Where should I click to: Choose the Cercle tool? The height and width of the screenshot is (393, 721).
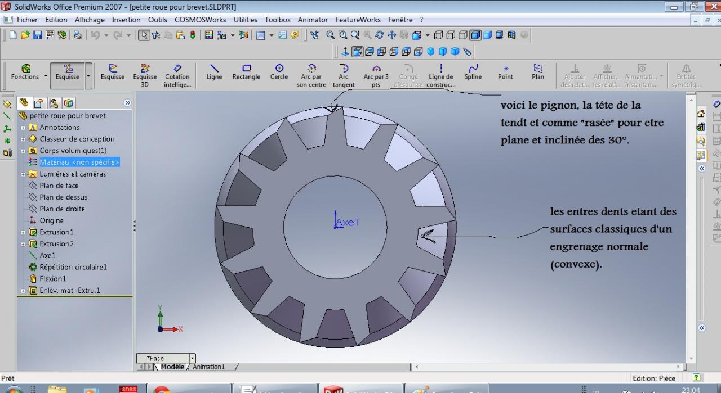(x=279, y=72)
